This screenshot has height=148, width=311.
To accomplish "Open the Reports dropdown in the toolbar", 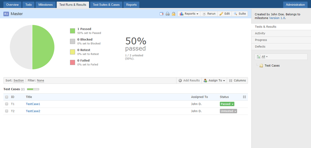I will click(x=189, y=14).
